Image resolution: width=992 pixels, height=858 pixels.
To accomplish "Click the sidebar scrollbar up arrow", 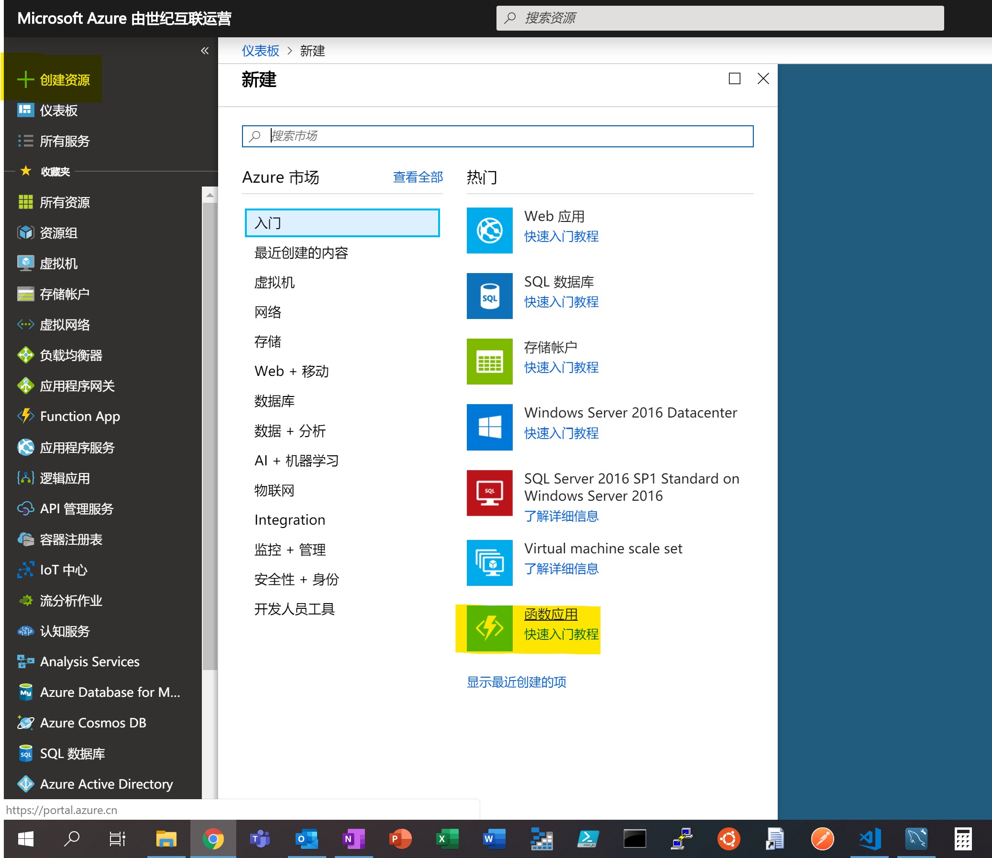I will (209, 195).
